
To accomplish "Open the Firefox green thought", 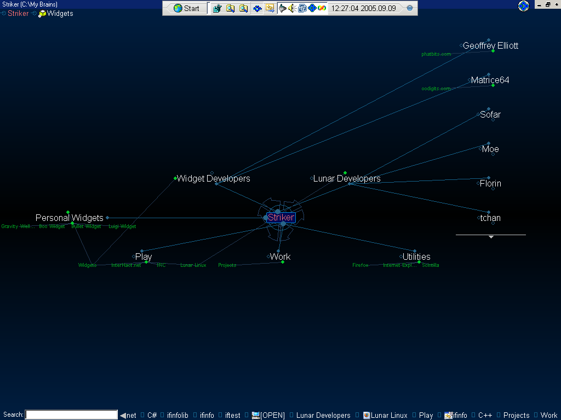I will coord(360,265).
